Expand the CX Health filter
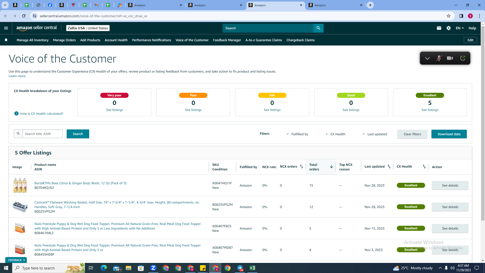The height and width of the screenshot is (273, 485). click(335, 134)
